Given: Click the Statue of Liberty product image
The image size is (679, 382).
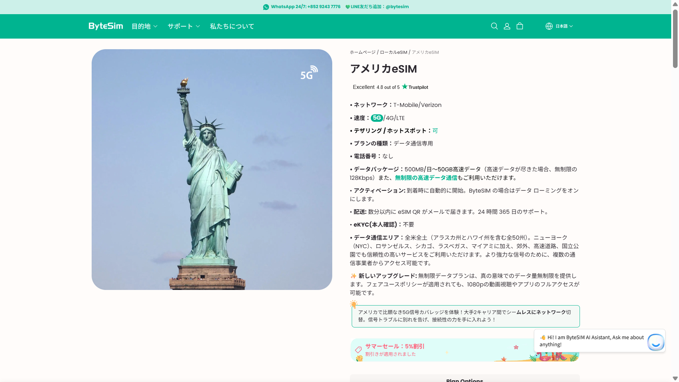Looking at the screenshot, I should 212,170.
